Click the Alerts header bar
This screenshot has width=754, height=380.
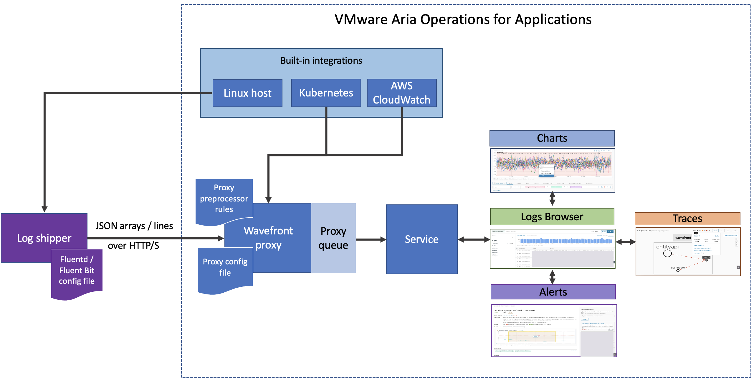(x=553, y=292)
